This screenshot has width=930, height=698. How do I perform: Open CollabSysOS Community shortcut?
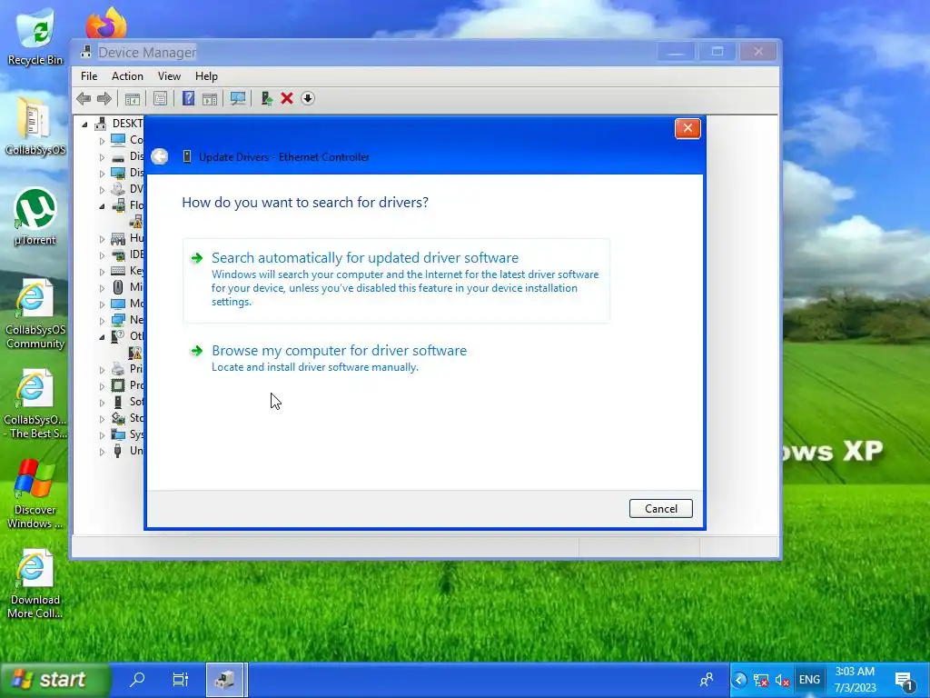point(35,314)
